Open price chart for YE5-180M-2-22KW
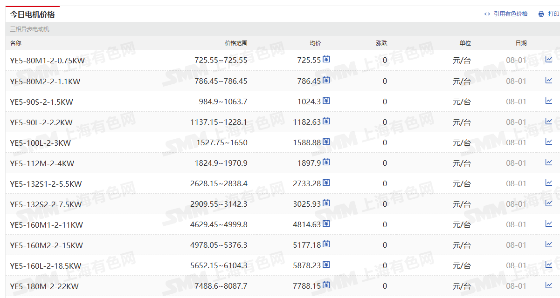The height and width of the screenshot is (298, 560). 549,285
